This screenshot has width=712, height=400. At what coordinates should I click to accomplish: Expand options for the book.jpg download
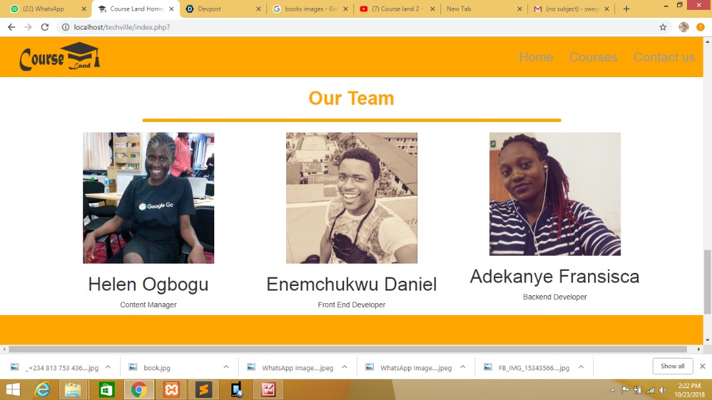[x=226, y=367]
